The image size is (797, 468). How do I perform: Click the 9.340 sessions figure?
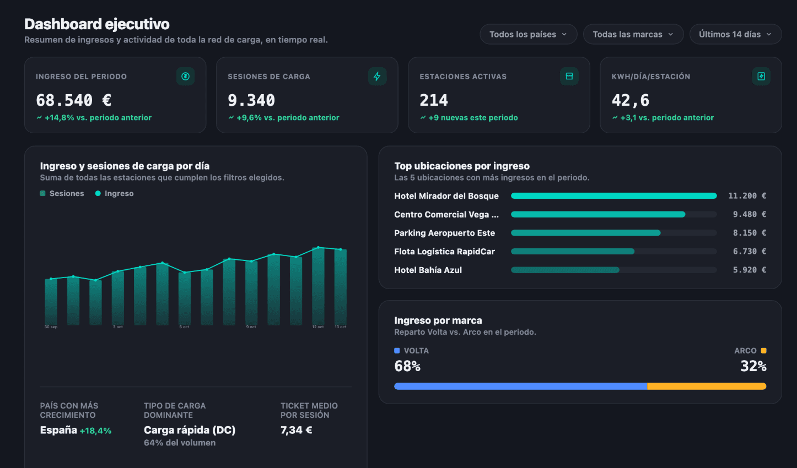tap(251, 100)
